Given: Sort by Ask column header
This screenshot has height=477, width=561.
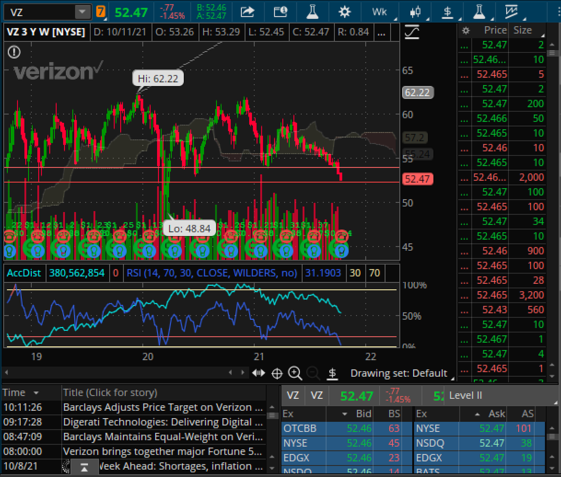Looking at the screenshot, I should (x=496, y=414).
